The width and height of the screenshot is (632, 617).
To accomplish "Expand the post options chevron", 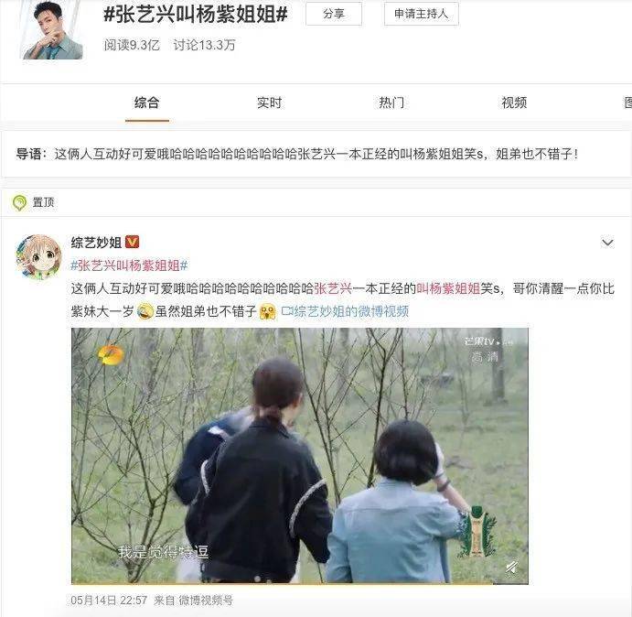I will [x=607, y=243].
